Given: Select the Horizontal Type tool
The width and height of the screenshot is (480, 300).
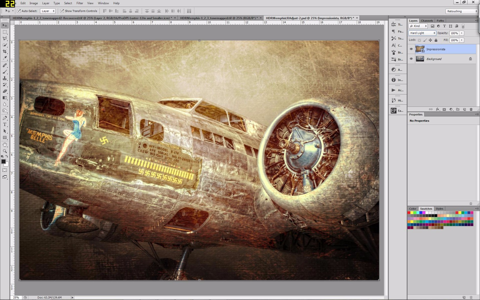Looking at the screenshot, I should (x=5, y=124).
